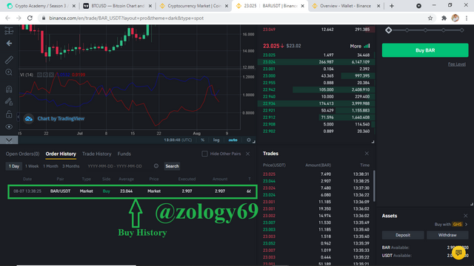
Task: Click the green bars depth icon beside More
Action: [367, 46]
